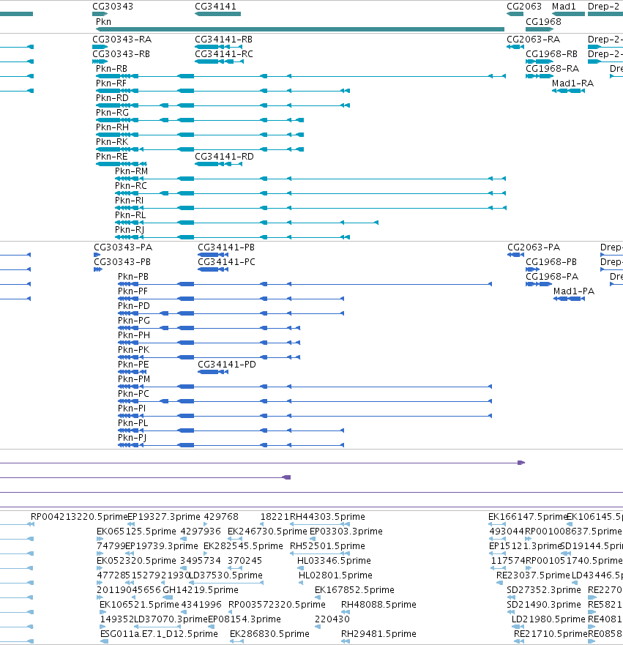Select the Pkn-RK transcript label
The height and width of the screenshot is (645, 623).
coord(112,142)
